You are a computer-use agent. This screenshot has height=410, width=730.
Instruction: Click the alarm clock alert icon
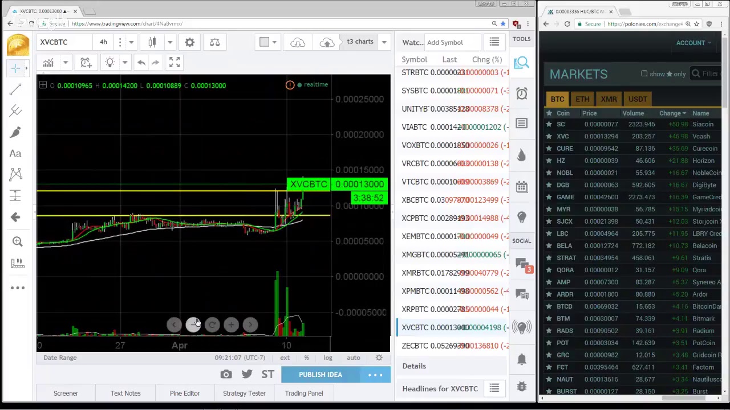[86, 63]
